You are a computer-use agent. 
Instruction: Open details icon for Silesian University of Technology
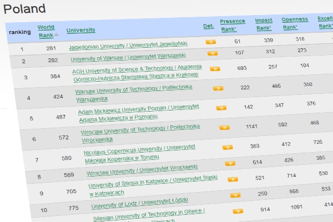[238, 211]
